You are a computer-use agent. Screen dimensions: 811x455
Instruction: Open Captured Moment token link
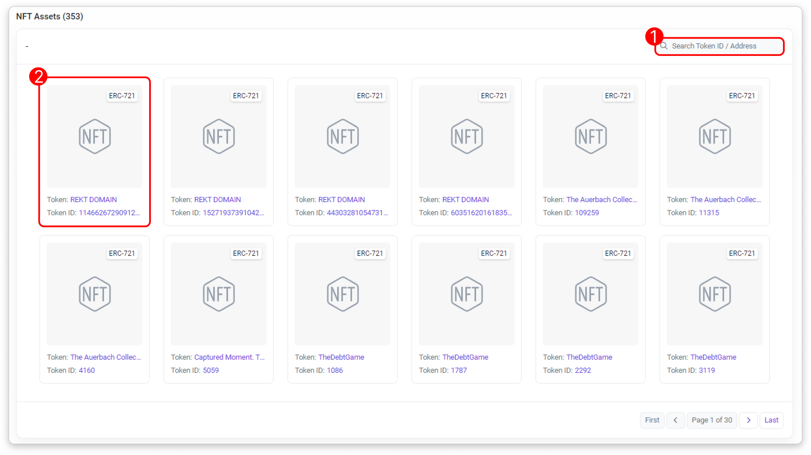[x=229, y=357]
